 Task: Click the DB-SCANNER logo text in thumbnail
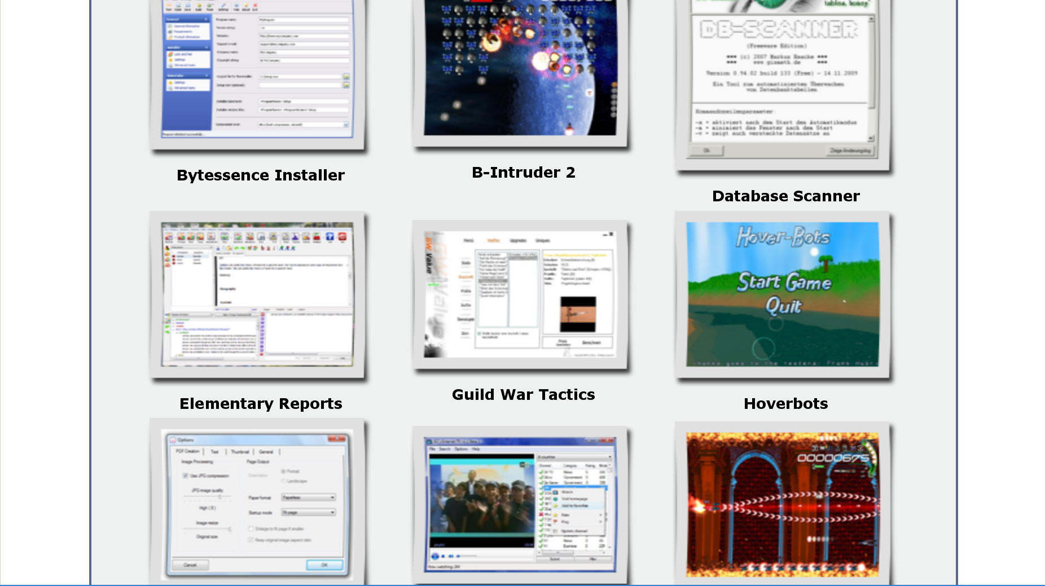pyautogui.click(x=779, y=29)
